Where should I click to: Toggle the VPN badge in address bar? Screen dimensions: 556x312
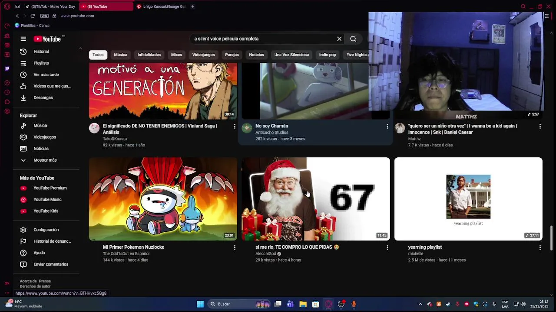[44, 16]
